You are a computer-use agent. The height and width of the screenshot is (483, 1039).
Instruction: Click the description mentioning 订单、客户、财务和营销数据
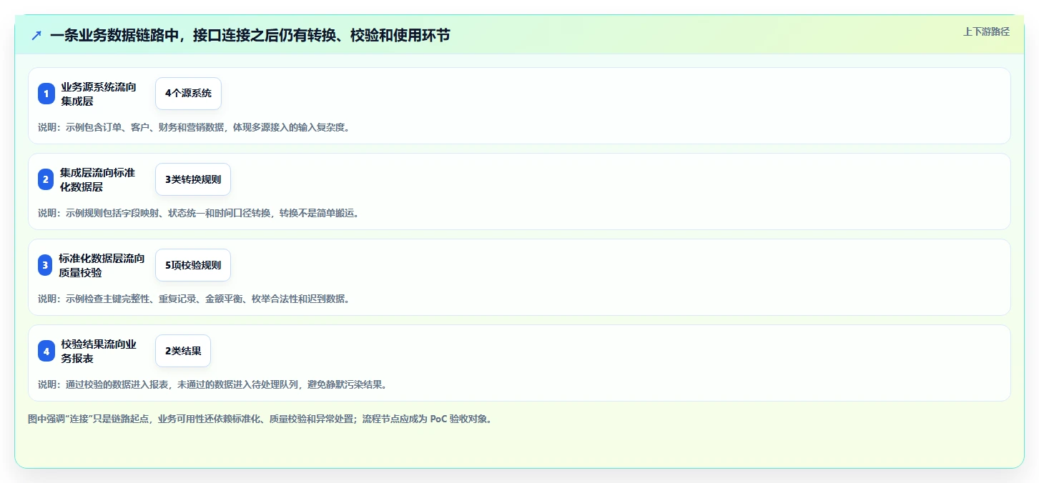pos(194,127)
